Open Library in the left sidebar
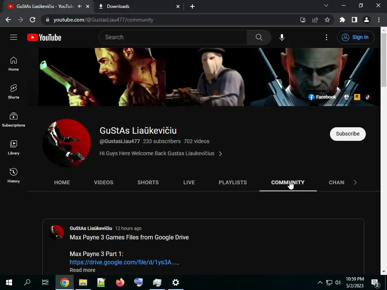The height and width of the screenshot is (290, 387). (x=14, y=148)
